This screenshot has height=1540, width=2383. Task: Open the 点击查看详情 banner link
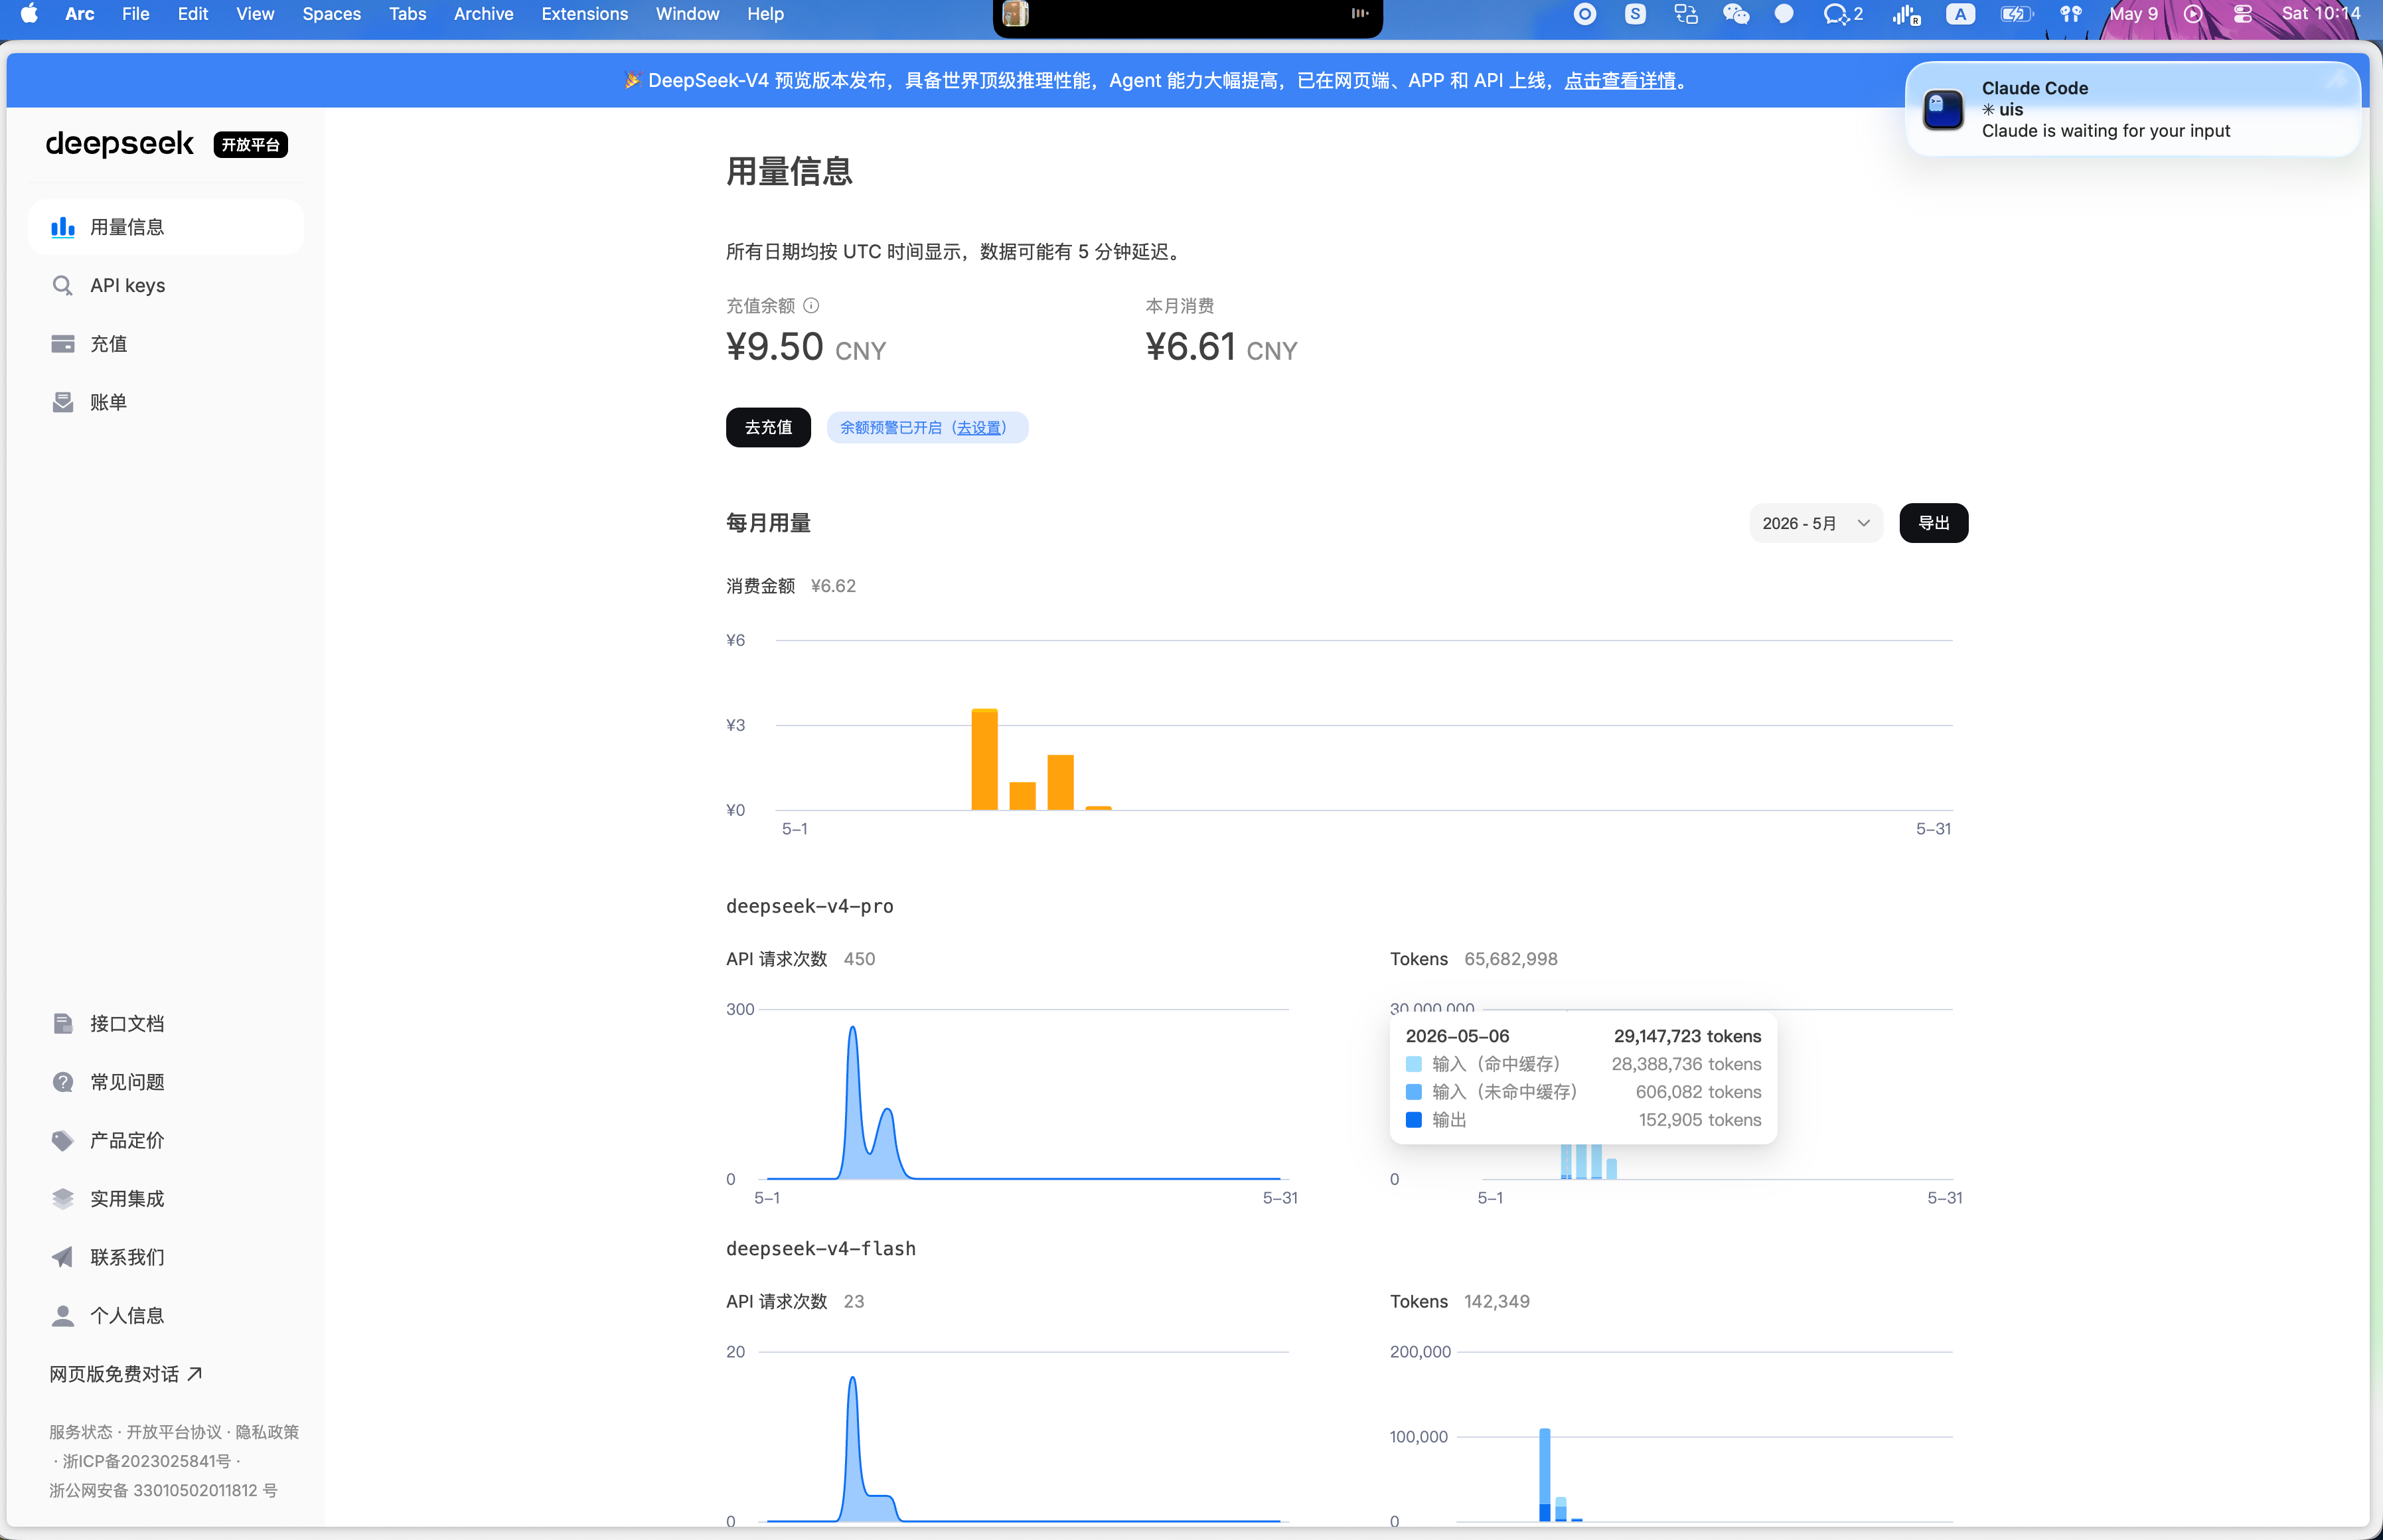(x=1620, y=80)
